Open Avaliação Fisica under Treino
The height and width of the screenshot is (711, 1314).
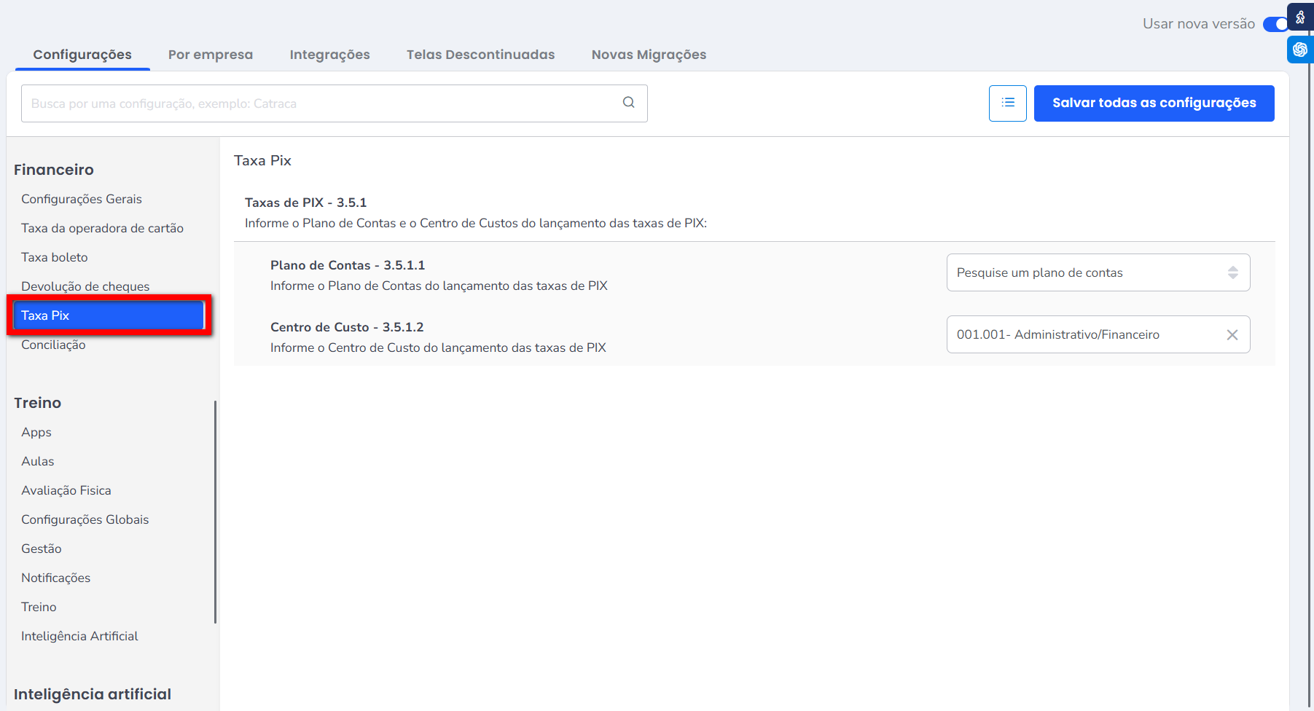[x=66, y=490]
